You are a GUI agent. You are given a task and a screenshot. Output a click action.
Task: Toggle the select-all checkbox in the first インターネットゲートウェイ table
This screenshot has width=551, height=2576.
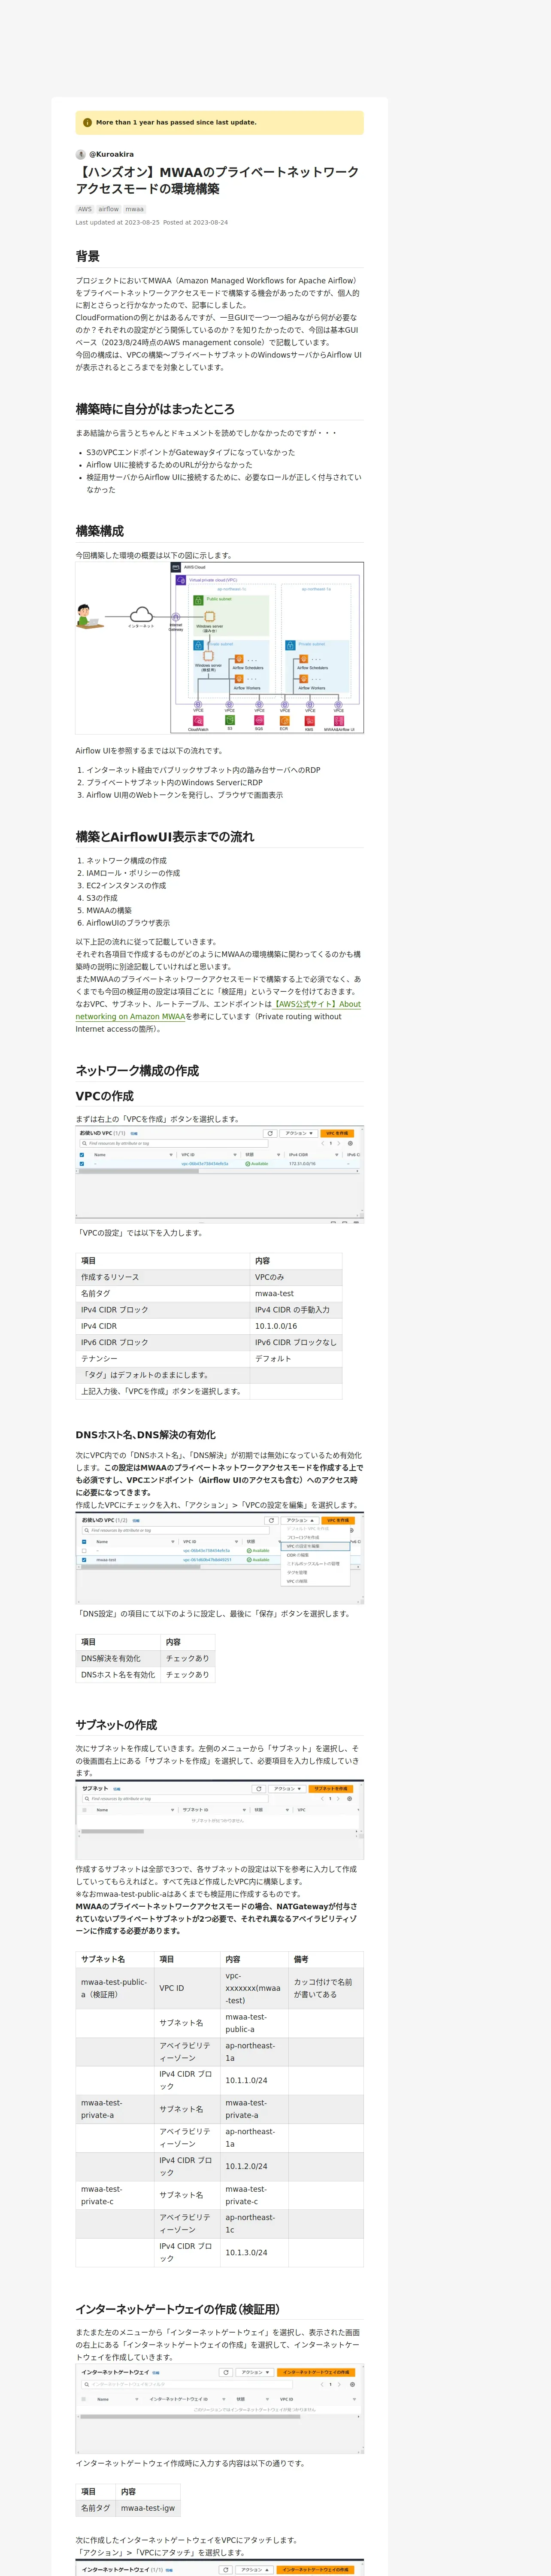85,2399
